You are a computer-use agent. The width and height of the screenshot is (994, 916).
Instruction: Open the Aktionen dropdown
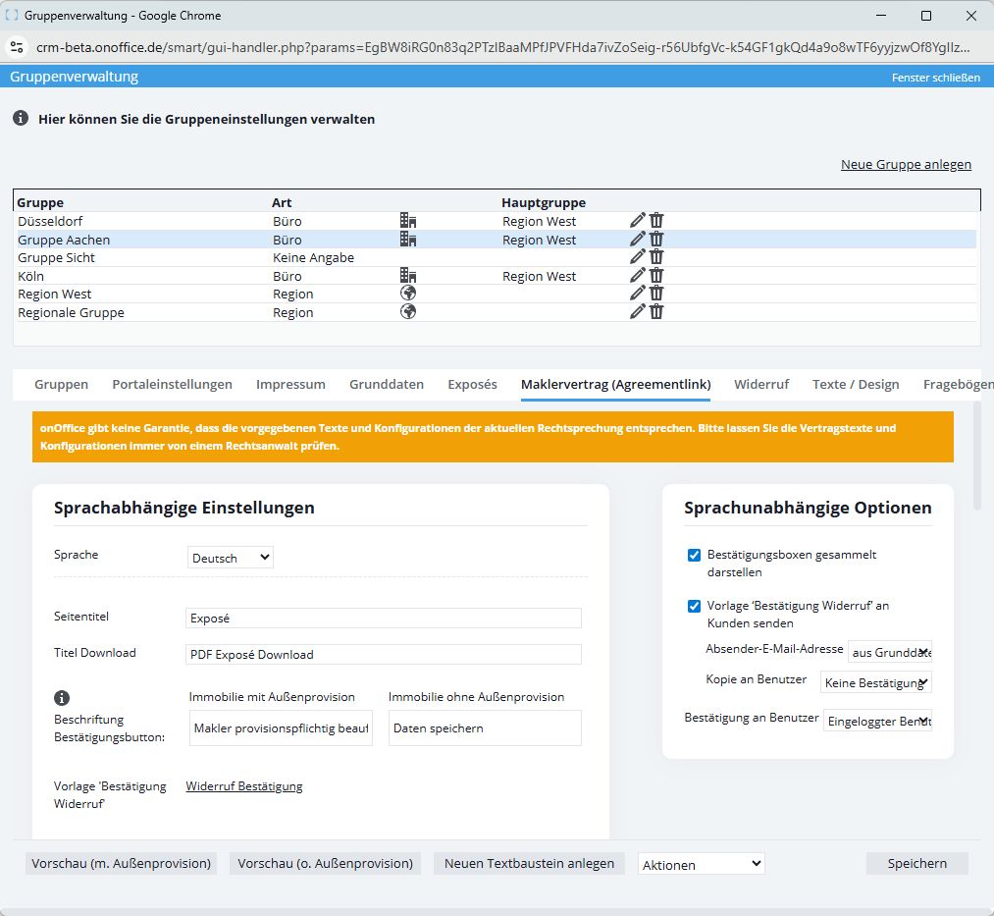click(702, 864)
